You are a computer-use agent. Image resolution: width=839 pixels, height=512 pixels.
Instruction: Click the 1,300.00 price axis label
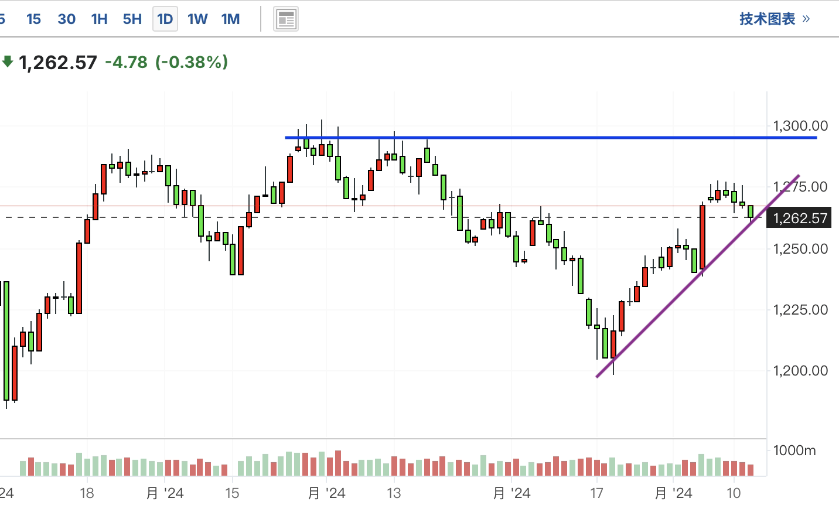pos(800,126)
